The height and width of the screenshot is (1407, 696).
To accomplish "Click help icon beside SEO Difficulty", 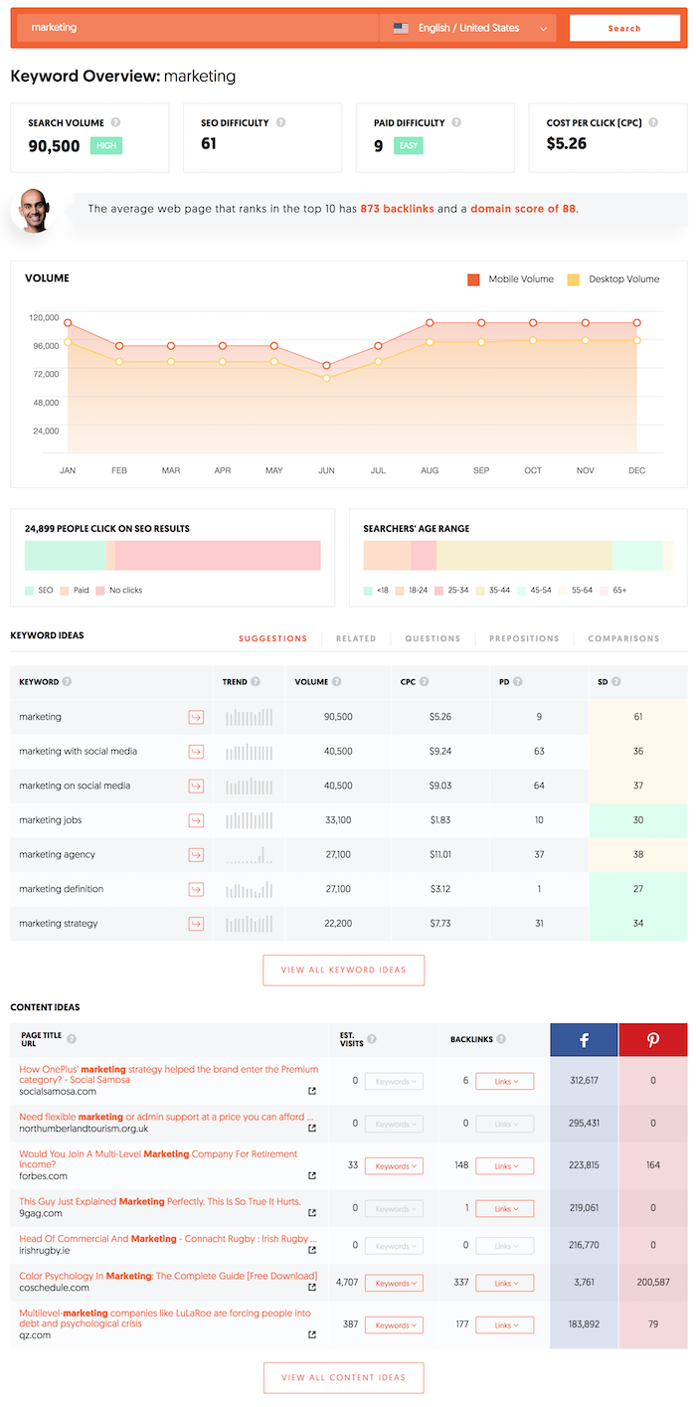I will point(281,123).
